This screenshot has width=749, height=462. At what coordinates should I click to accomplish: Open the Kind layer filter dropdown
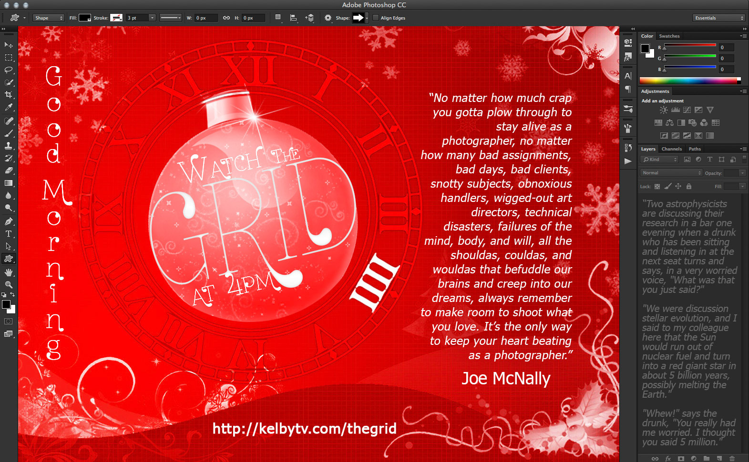(x=659, y=160)
